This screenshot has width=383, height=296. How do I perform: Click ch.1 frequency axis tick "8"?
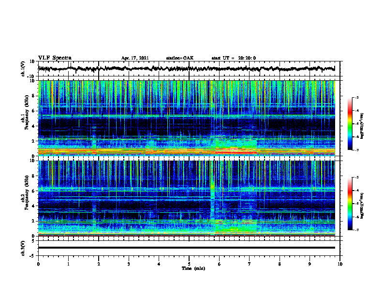[x=33, y=96]
